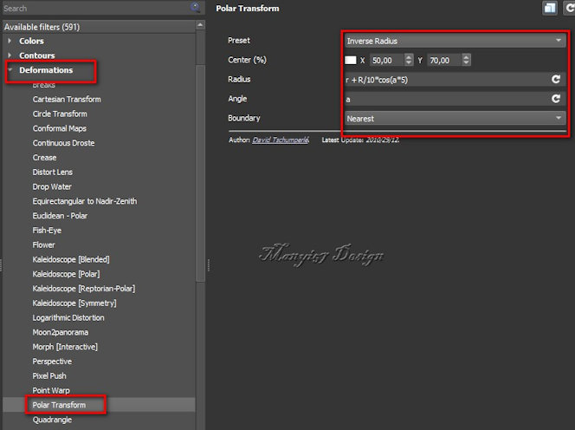Reset the Radius formula with its refresh icon
The image size is (575, 430).
point(556,79)
